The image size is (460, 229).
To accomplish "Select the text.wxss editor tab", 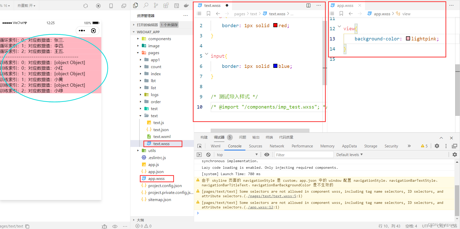I will [x=212, y=5].
